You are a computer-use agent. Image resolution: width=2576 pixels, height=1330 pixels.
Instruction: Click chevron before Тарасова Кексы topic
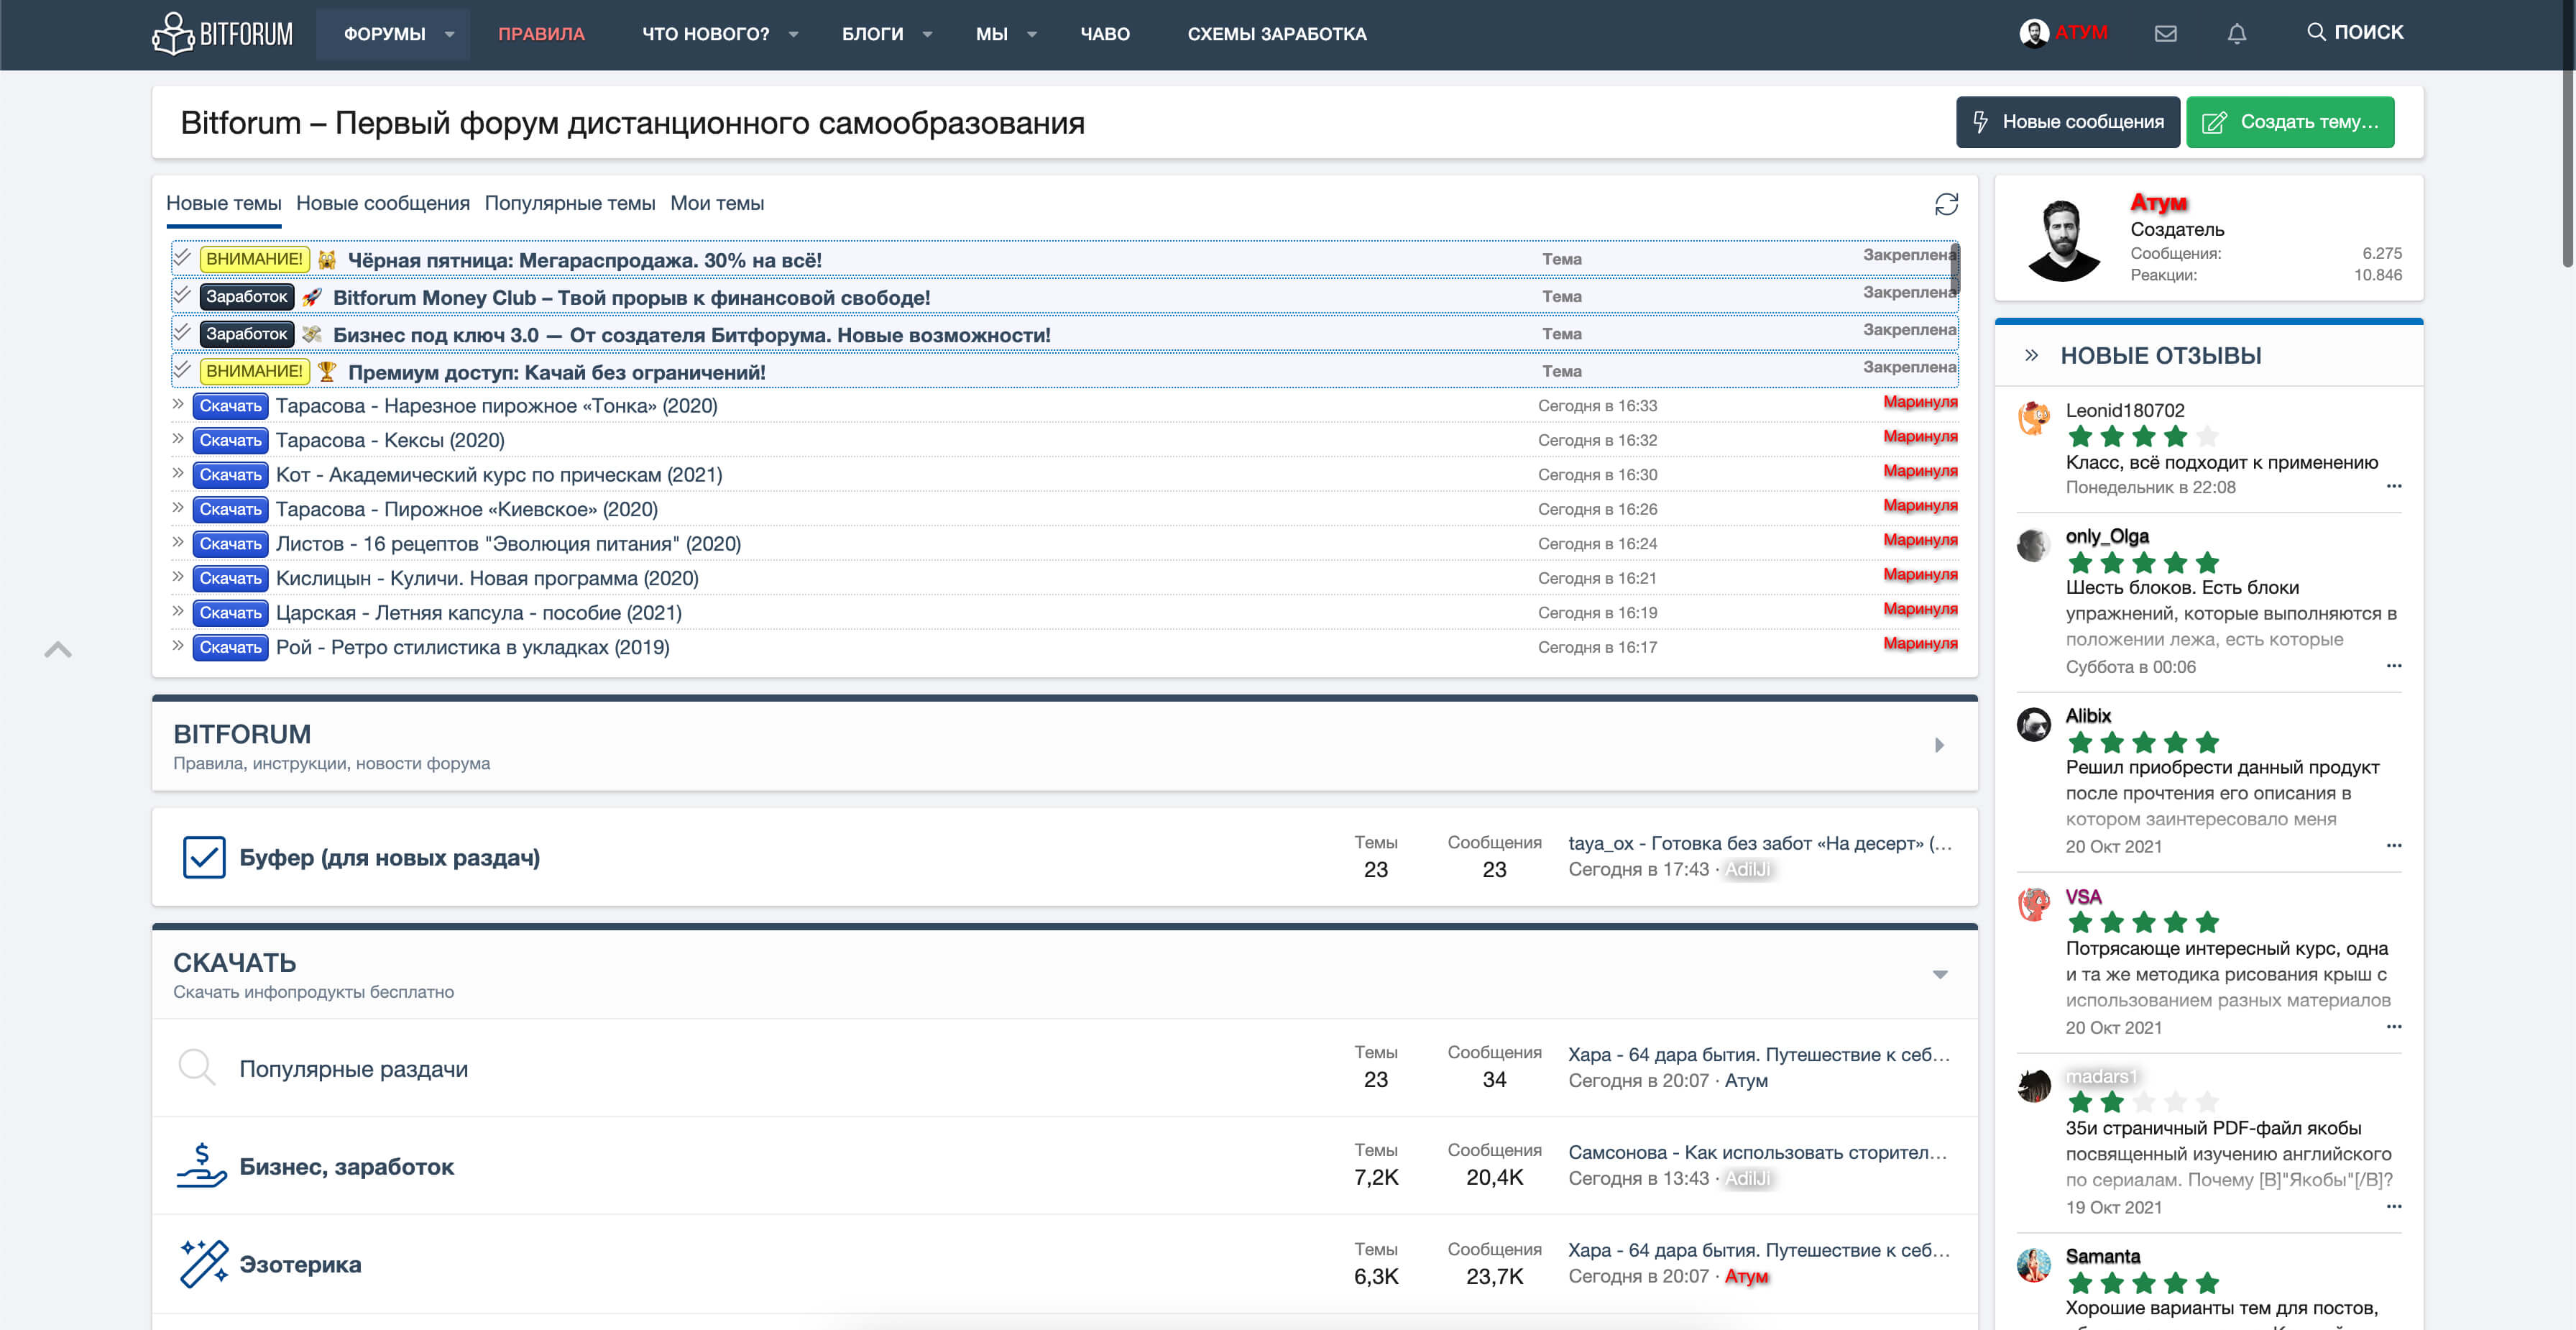point(178,438)
